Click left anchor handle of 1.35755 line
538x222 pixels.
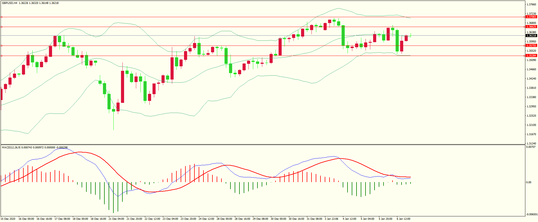coord(1,46)
